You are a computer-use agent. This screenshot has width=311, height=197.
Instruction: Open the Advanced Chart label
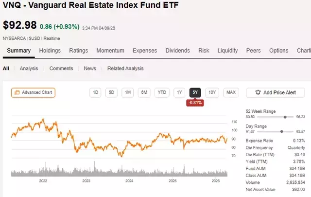point(37,92)
